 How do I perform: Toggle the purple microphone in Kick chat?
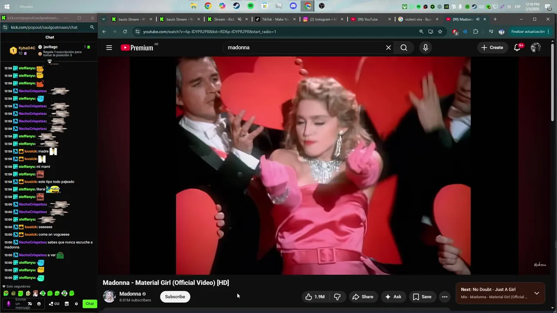[x=8, y=304]
